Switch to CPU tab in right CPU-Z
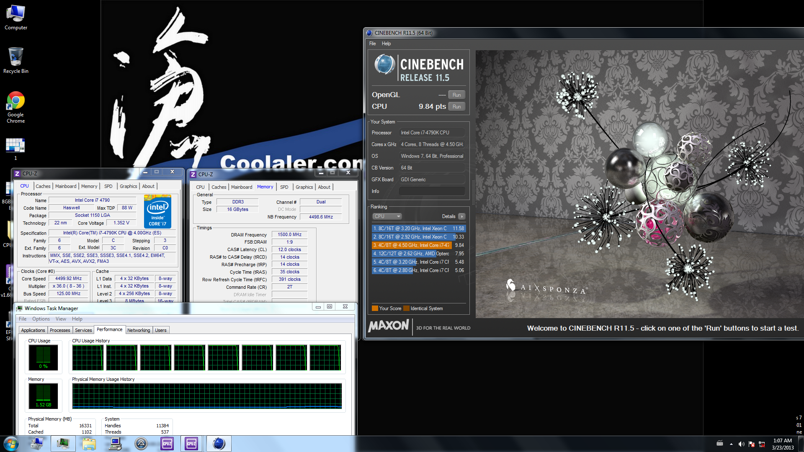Screen dimensions: 804x452 pyautogui.click(x=200, y=187)
